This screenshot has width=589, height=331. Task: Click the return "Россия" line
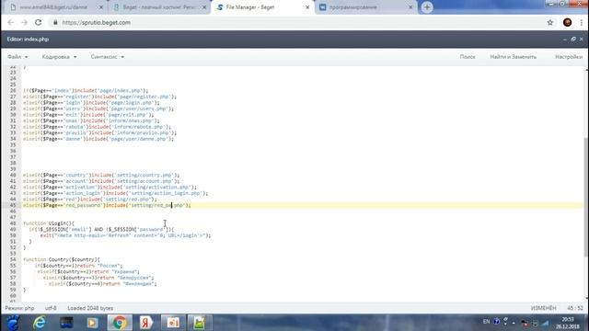(x=78, y=266)
